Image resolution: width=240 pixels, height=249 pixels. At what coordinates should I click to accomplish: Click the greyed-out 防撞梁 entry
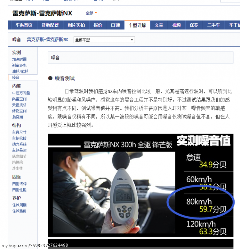[x=18, y=162]
